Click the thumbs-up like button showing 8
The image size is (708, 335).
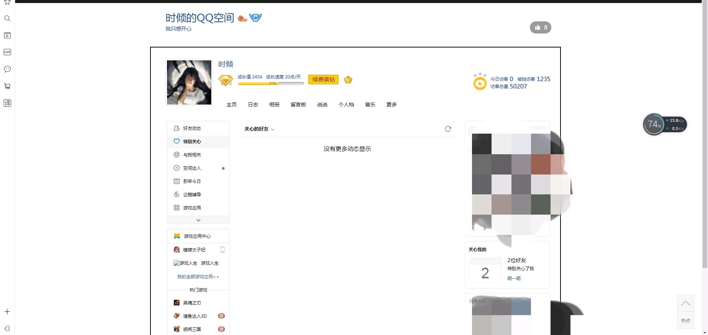point(540,27)
